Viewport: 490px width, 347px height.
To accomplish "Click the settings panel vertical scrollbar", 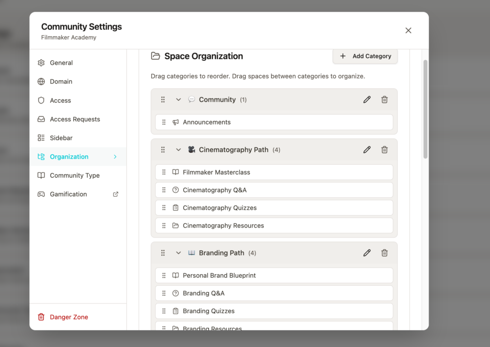I will pos(425,110).
